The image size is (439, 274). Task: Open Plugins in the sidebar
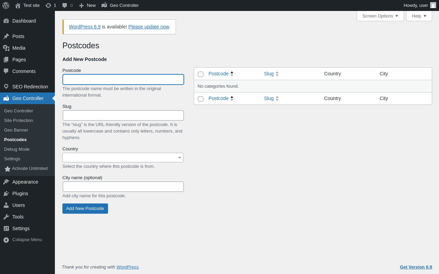point(20,194)
